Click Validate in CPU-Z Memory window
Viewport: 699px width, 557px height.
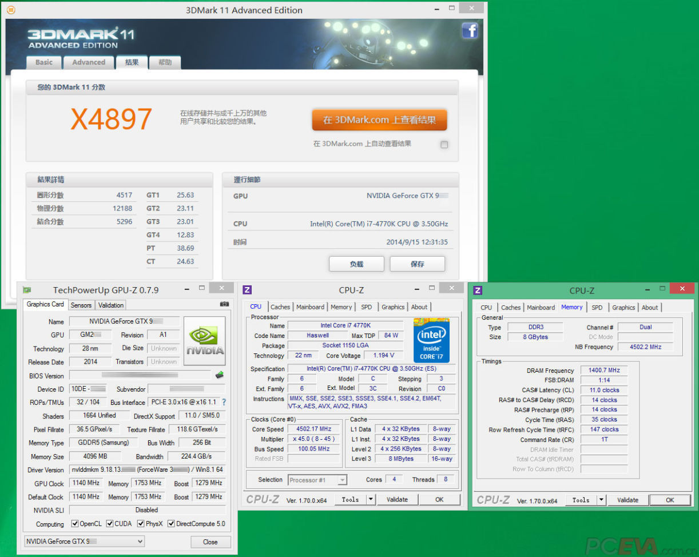(627, 500)
